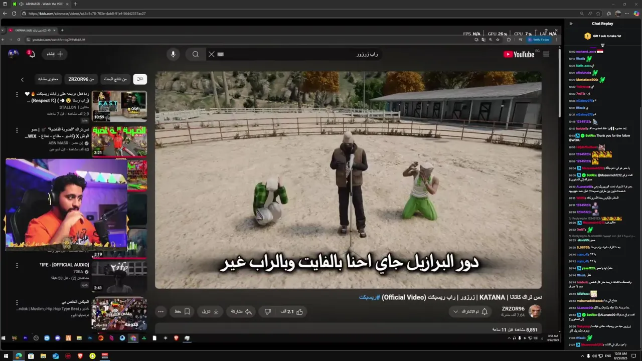Viewport: 642px width, 361px height.
Task: Open Brave browser from the taskbar
Action: pyautogui.click(x=80, y=356)
